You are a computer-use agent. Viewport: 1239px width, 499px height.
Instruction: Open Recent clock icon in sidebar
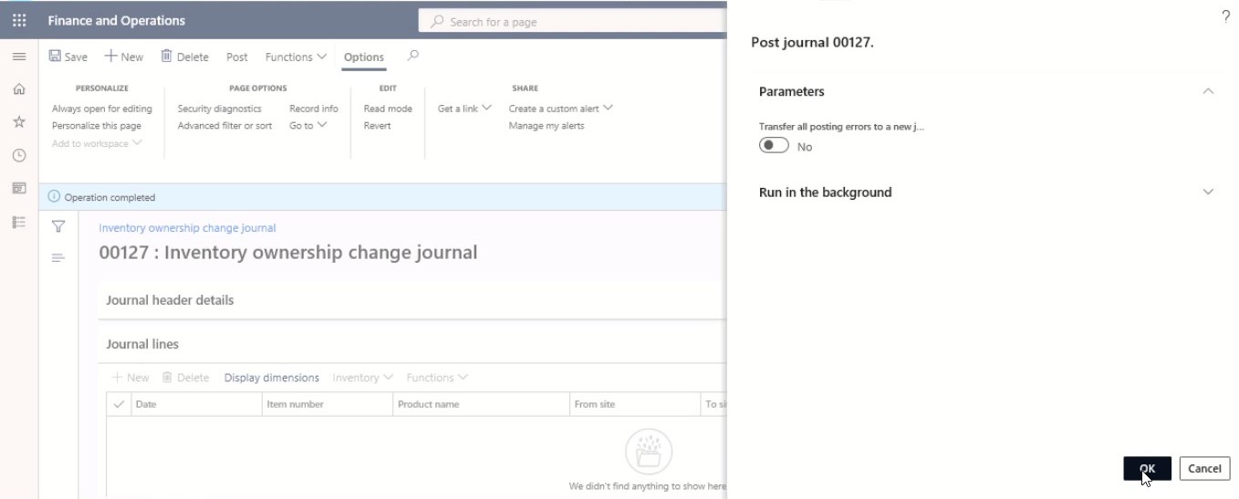pyautogui.click(x=18, y=156)
